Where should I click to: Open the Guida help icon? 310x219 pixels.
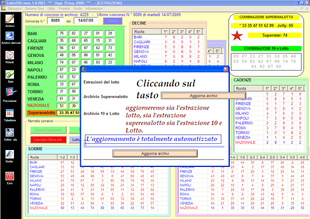pos(10,155)
